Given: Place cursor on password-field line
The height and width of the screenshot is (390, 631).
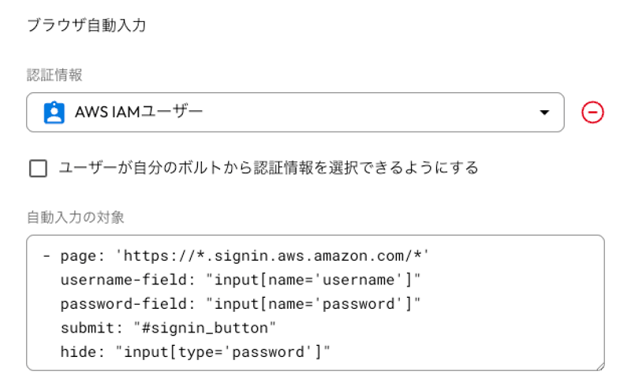Looking at the screenshot, I should click(x=241, y=304).
